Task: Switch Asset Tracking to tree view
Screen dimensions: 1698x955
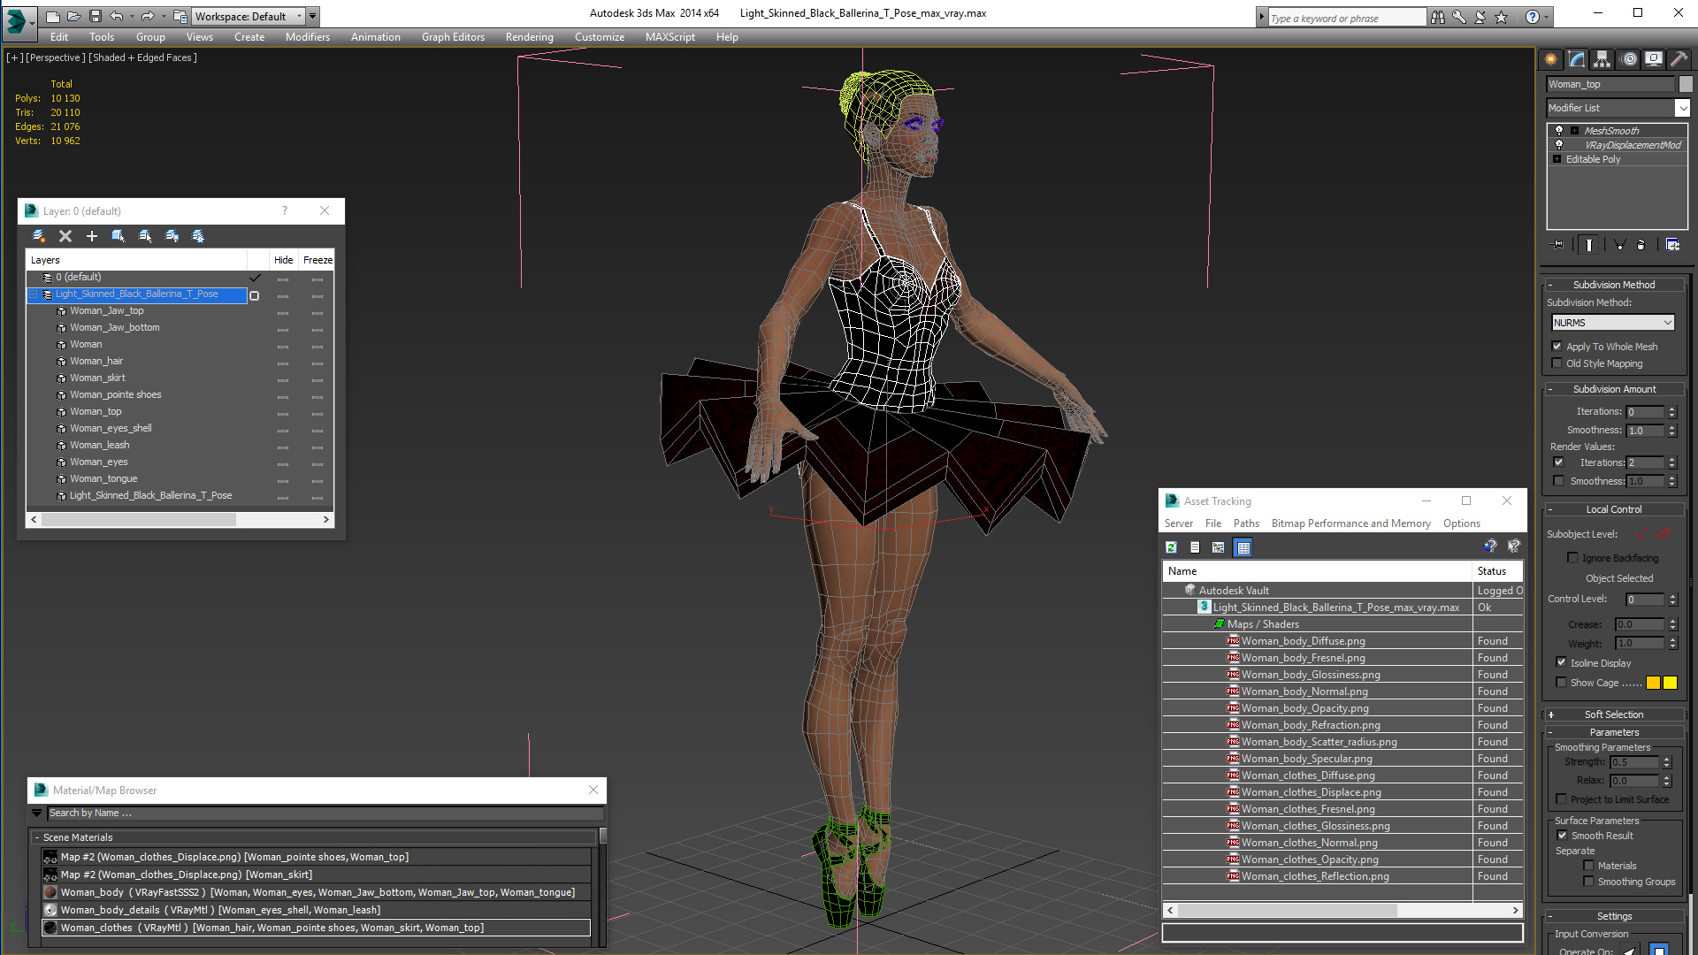Action: [x=1219, y=547]
